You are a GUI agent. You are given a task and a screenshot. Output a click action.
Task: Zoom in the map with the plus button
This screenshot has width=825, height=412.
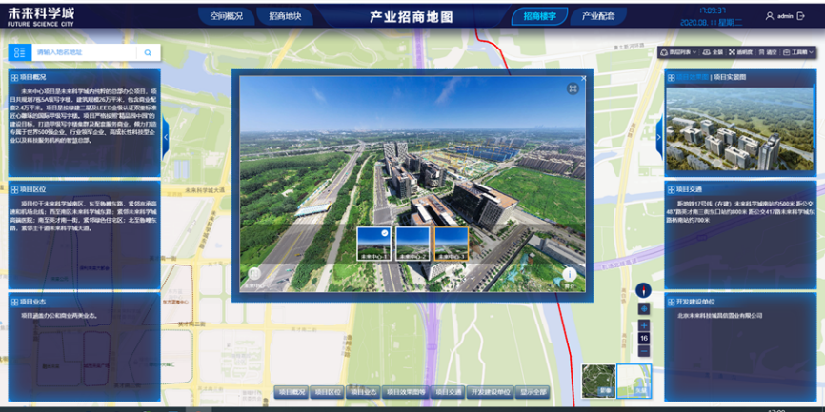pyautogui.click(x=644, y=325)
